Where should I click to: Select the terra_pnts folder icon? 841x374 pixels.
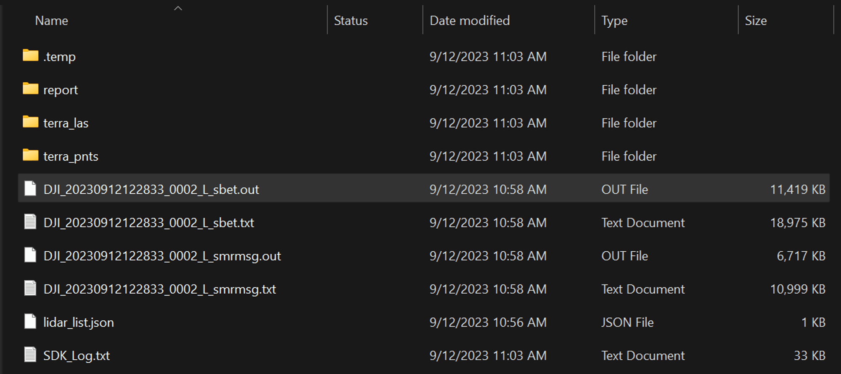coord(30,155)
